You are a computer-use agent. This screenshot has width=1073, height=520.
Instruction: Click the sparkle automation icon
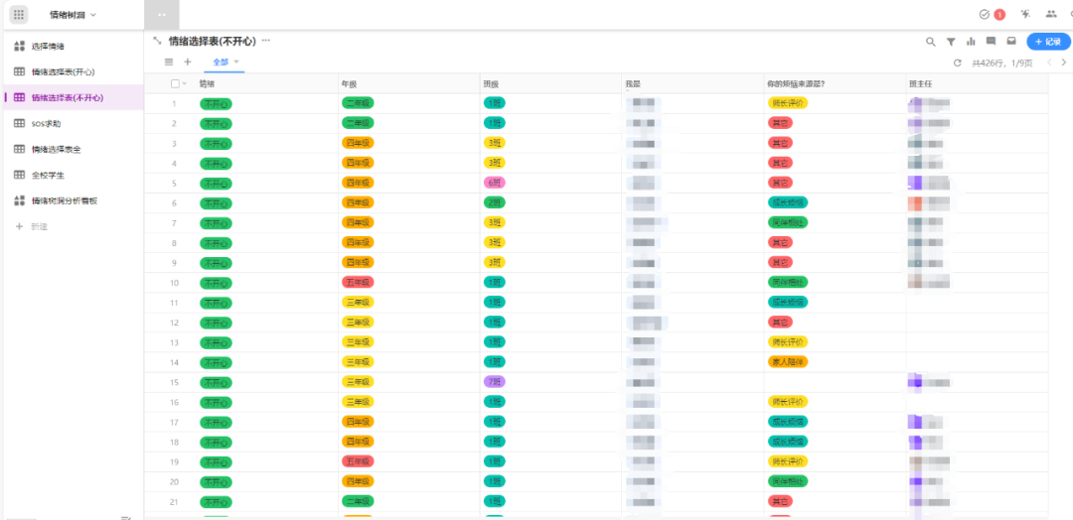(1025, 14)
